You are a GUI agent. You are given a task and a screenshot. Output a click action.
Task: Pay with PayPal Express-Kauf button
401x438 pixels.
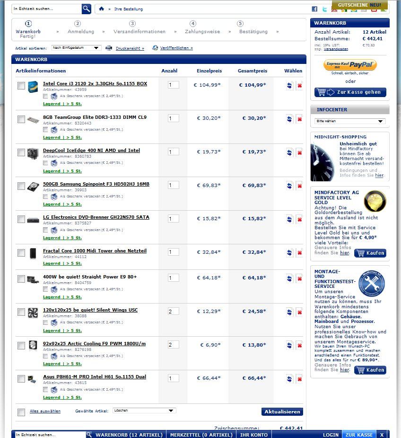[350, 65]
